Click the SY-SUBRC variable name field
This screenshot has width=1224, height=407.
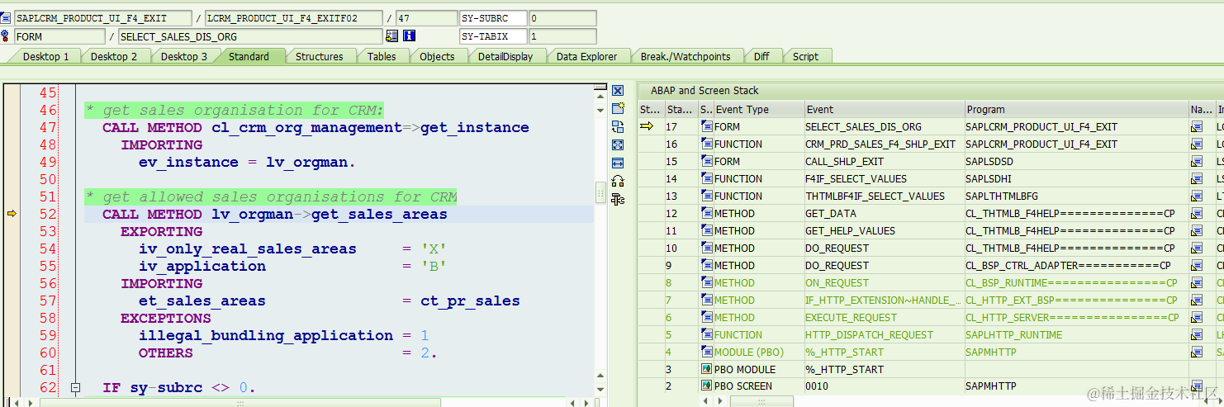pos(493,18)
